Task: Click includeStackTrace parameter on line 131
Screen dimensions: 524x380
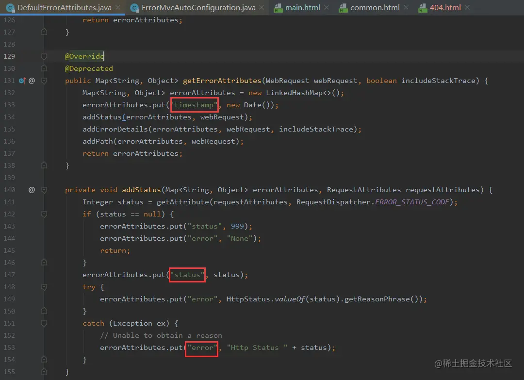Action: click(438, 81)
